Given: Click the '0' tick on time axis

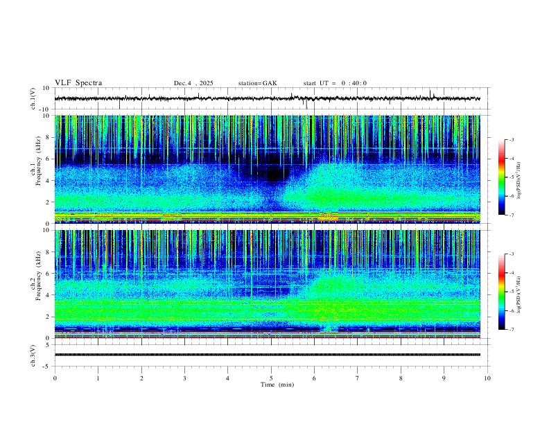Looking at the screenshot, I should (x=55, y=378).
